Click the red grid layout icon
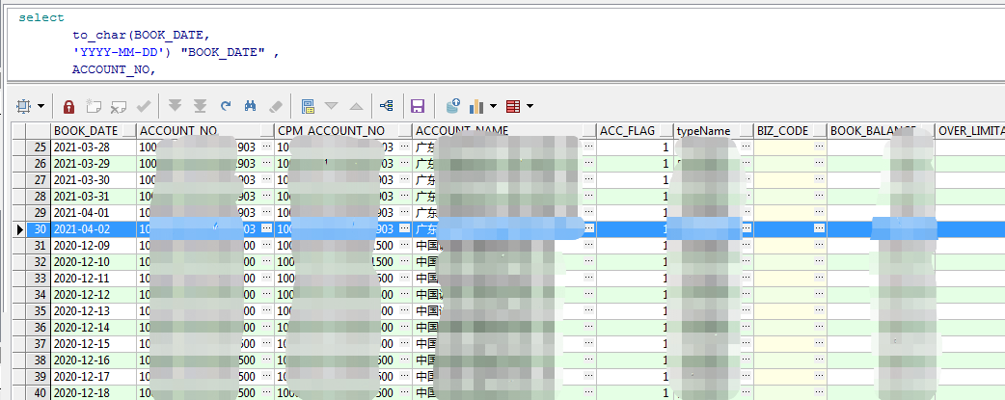Image resolution: width=1005 pixels, height=400 pixels. 513,106
